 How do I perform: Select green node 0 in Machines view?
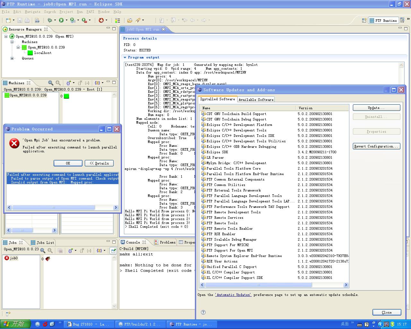point(66,96)
